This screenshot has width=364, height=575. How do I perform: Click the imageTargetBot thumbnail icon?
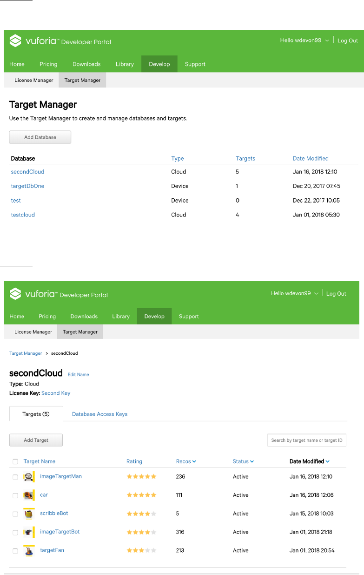[29, 532]
